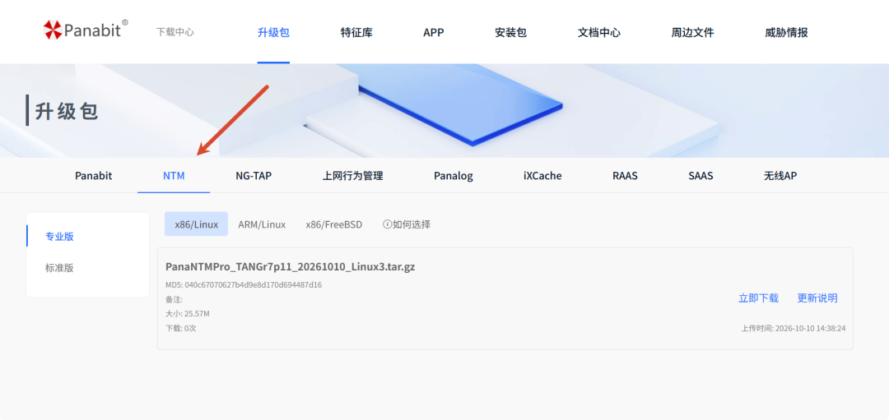This screenshot has height=420, width=889.
Task: Choose 专业版 in the sidebar
Action: (x=59, y=237)
